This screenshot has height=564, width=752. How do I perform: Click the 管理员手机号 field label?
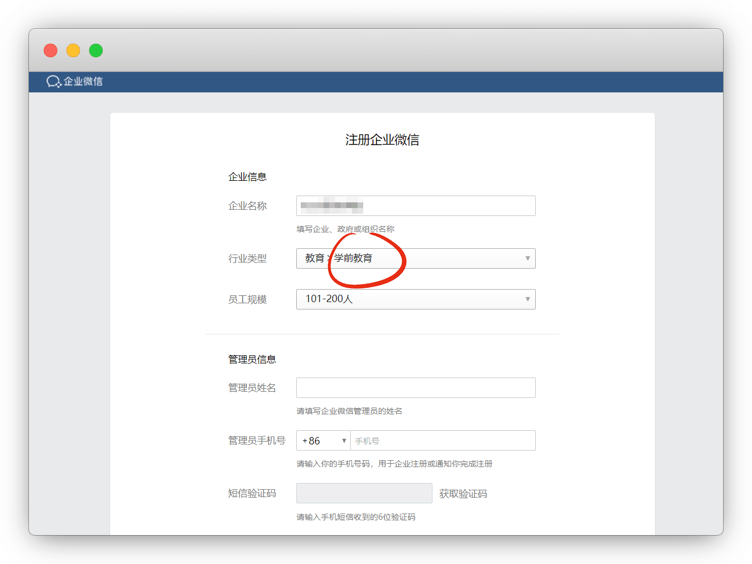coord(257,440)
